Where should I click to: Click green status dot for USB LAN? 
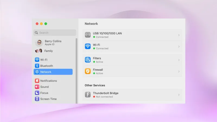pos(94,37)
